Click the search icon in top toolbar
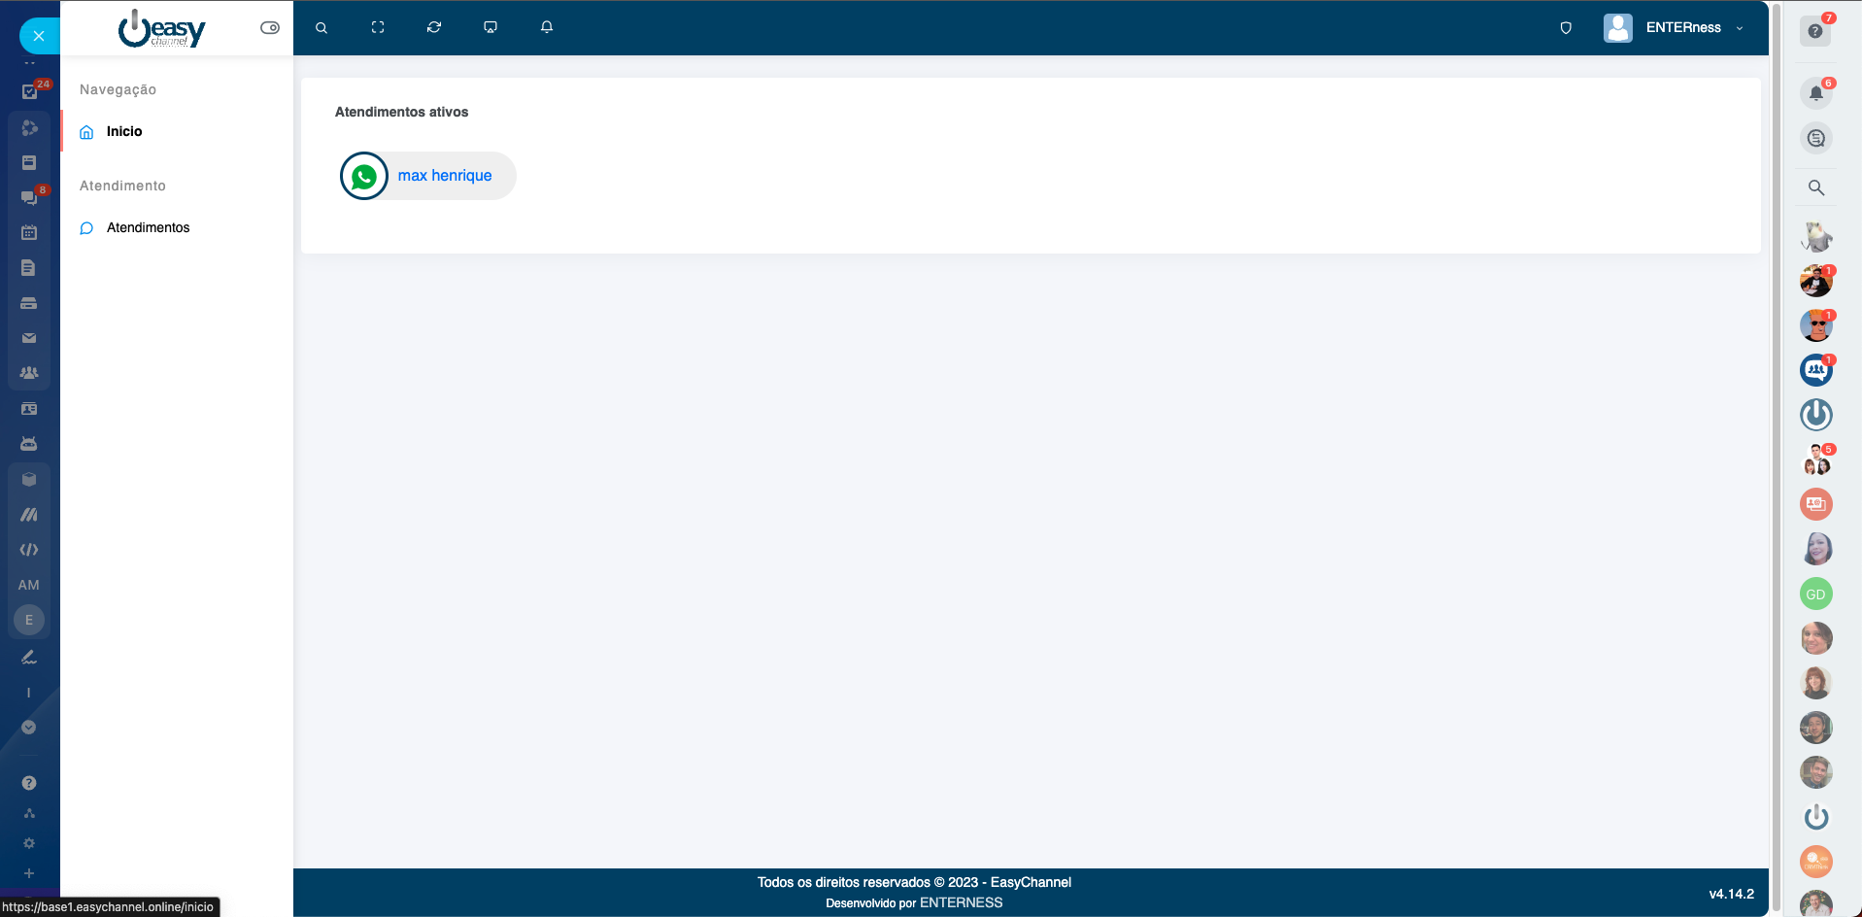Viewport: 1862px width, 917px height. 322,28
